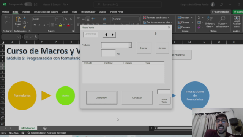This screenshot has width=243, height=137.
Task: Open the font size dropdown
Action: (62, 19)
